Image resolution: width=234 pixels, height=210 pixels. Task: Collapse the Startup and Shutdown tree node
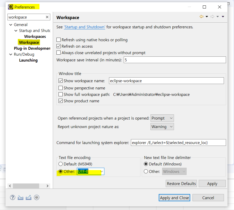[x=16, y=31]
